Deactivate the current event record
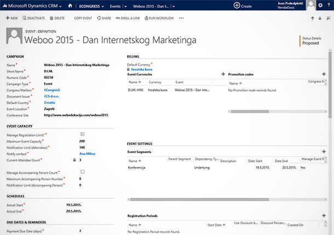 pos(33,18)
